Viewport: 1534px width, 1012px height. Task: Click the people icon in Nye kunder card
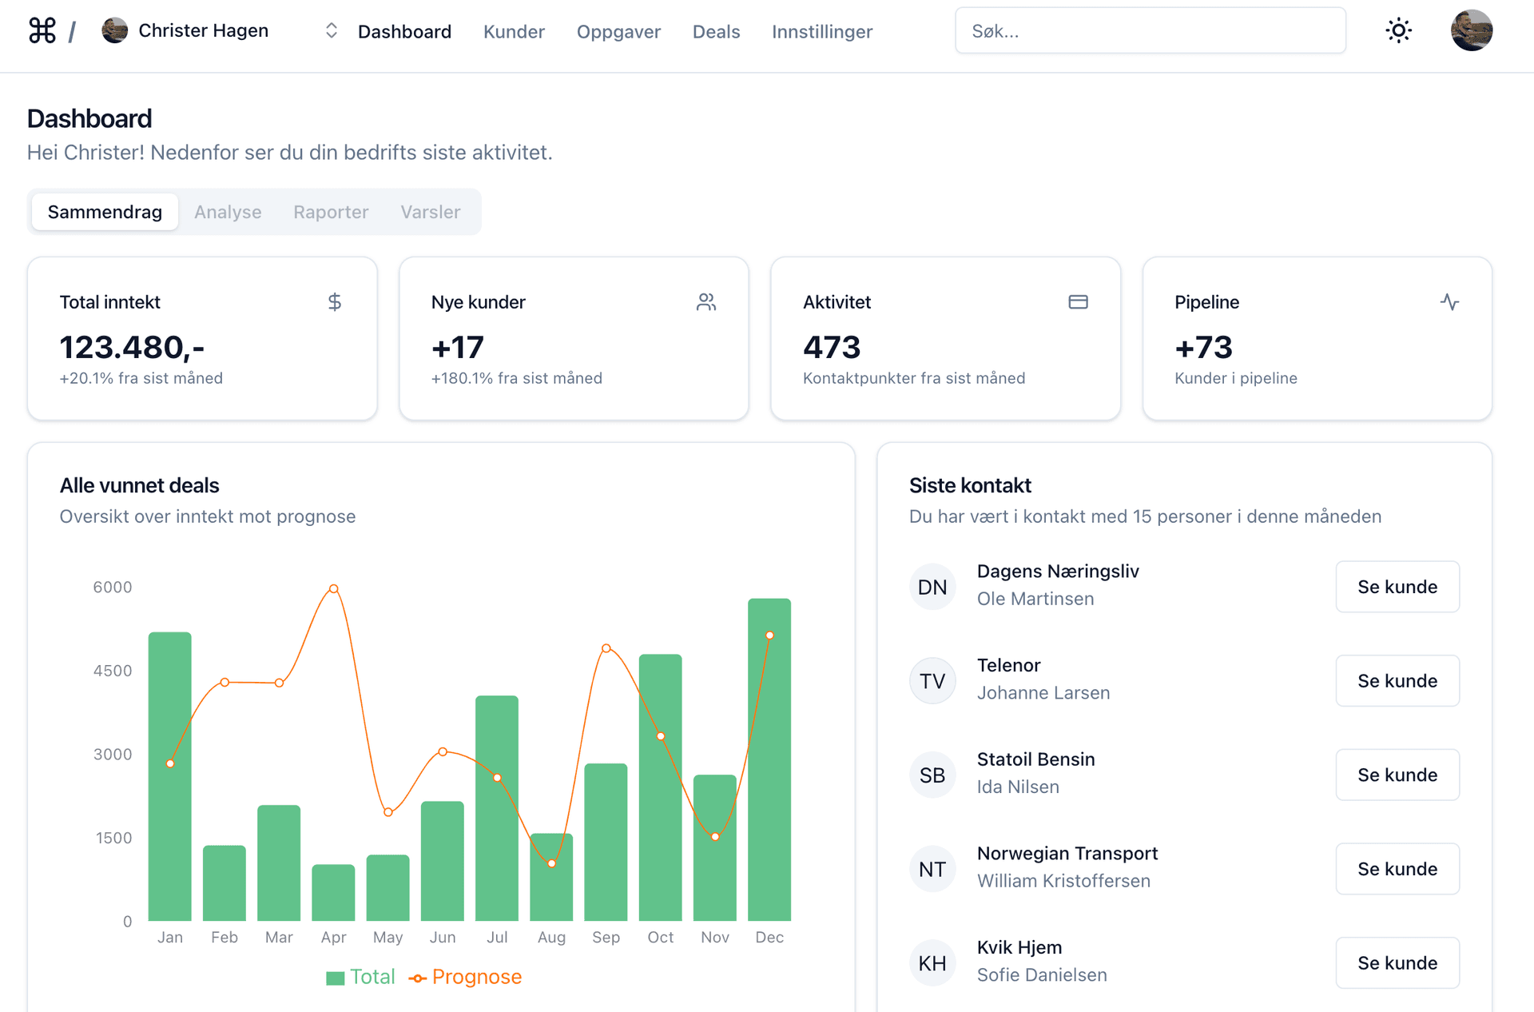(x=706, y=302)
